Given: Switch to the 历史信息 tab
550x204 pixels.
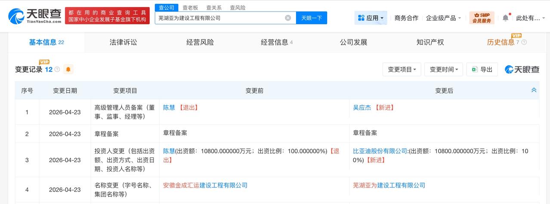Looking at the screenshot, I should coord(501,42).
